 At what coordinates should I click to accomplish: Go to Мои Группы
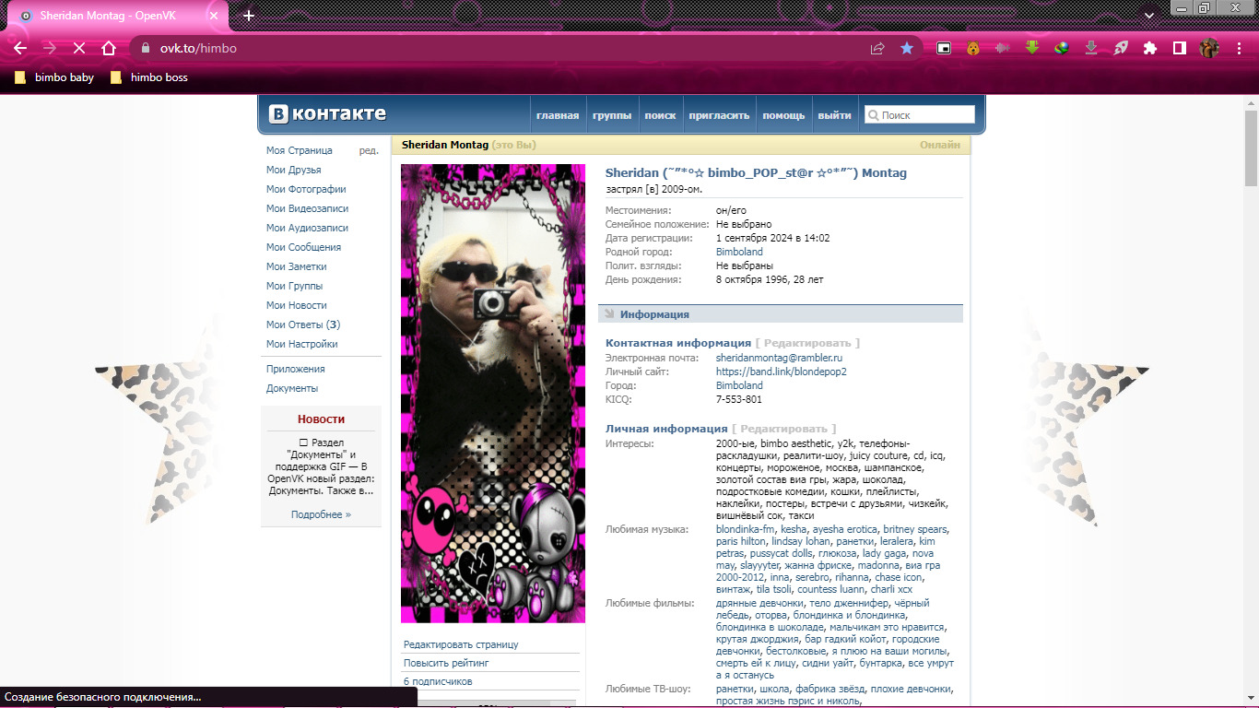[294, 286]
